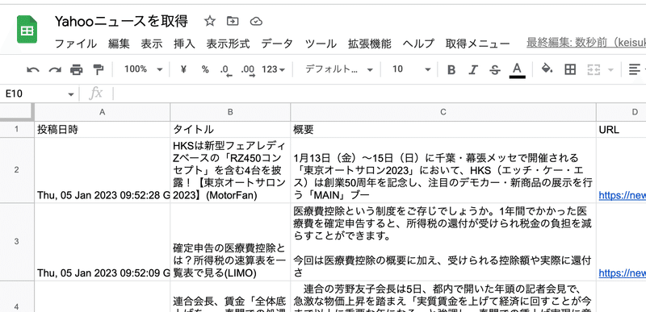
Task: Select summary cell mentioning 東京オートサロン2023
Action: click(443, 170)
